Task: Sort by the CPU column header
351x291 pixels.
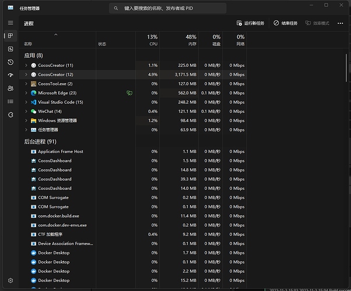Action: point(148,40)
